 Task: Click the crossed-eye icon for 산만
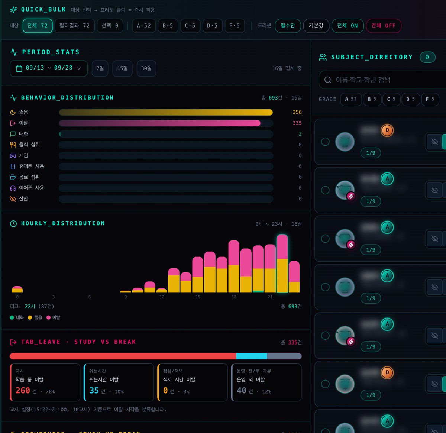pos(13,199)
